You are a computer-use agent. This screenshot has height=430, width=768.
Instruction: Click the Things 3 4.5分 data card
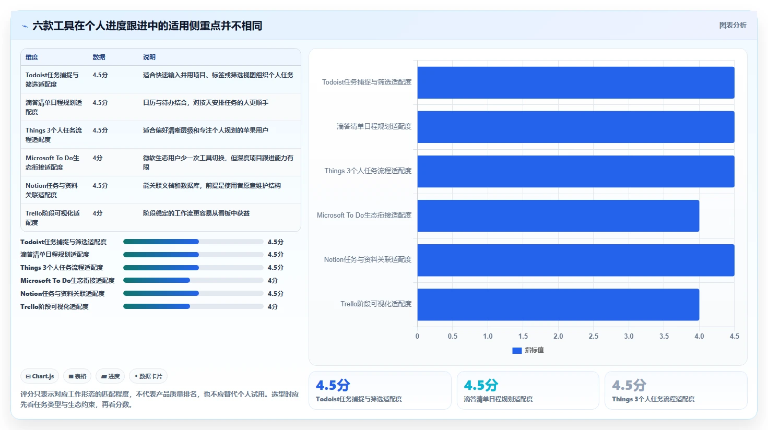[676, 390]
